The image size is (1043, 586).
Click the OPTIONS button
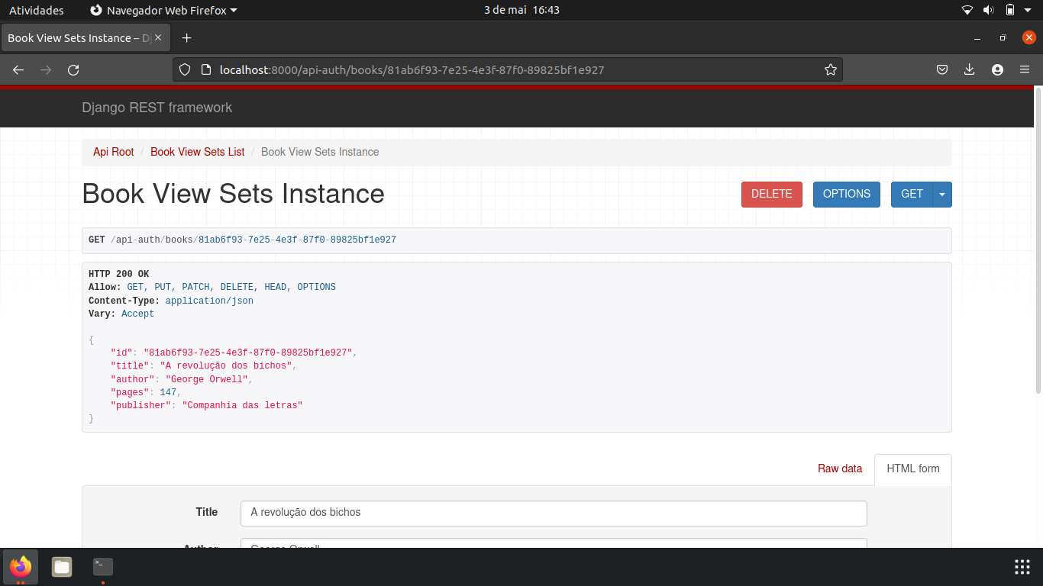[x=846, y=195]
